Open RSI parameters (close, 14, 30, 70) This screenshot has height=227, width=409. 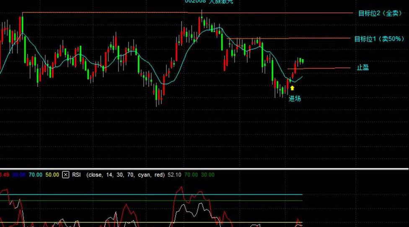pos(126,175)
